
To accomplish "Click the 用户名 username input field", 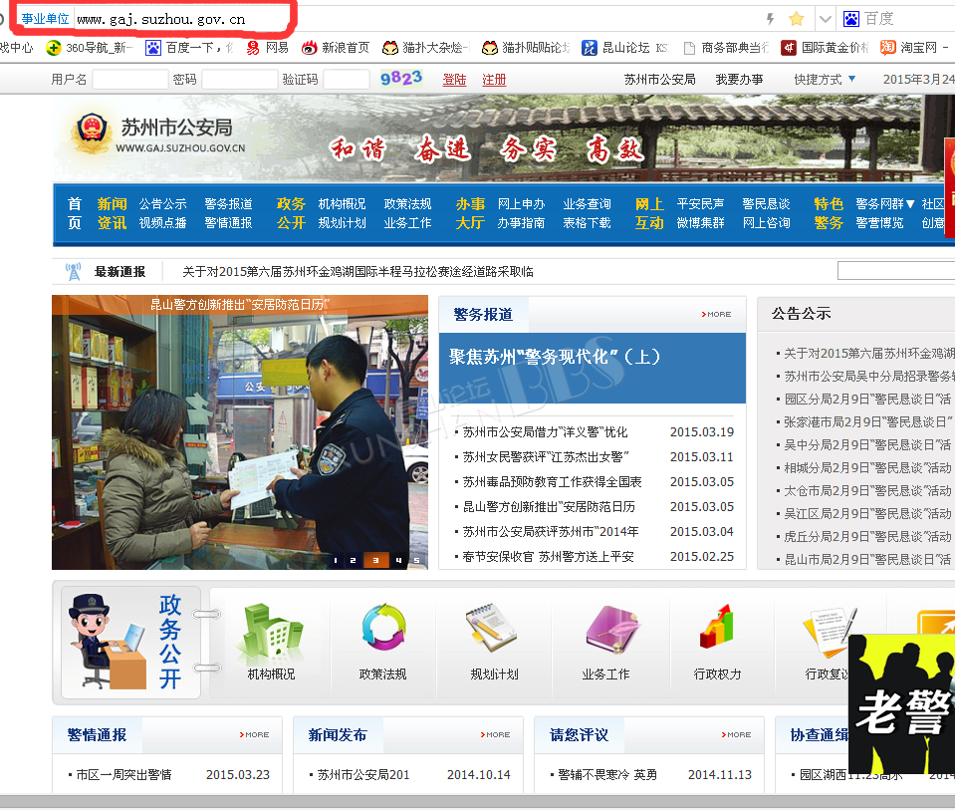I will 129,80.
